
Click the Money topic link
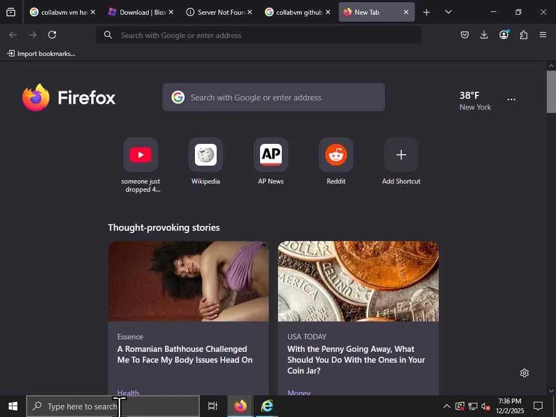(299, 393)
